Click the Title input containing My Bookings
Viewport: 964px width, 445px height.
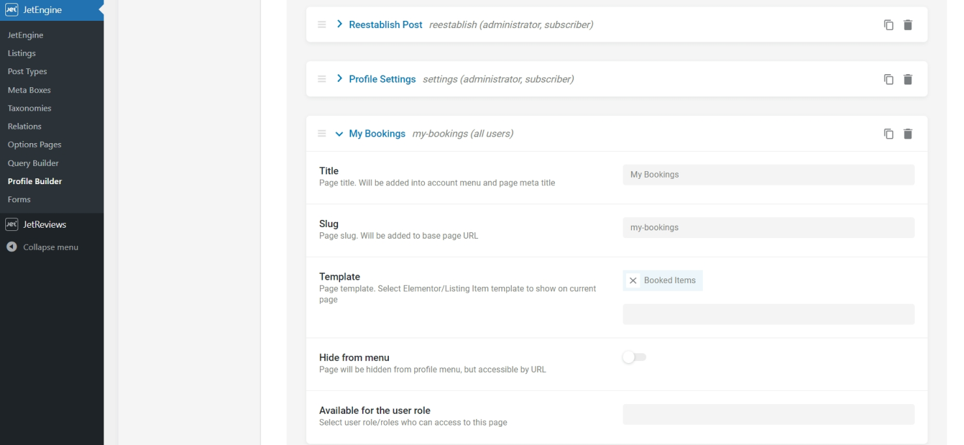(769, 174)
